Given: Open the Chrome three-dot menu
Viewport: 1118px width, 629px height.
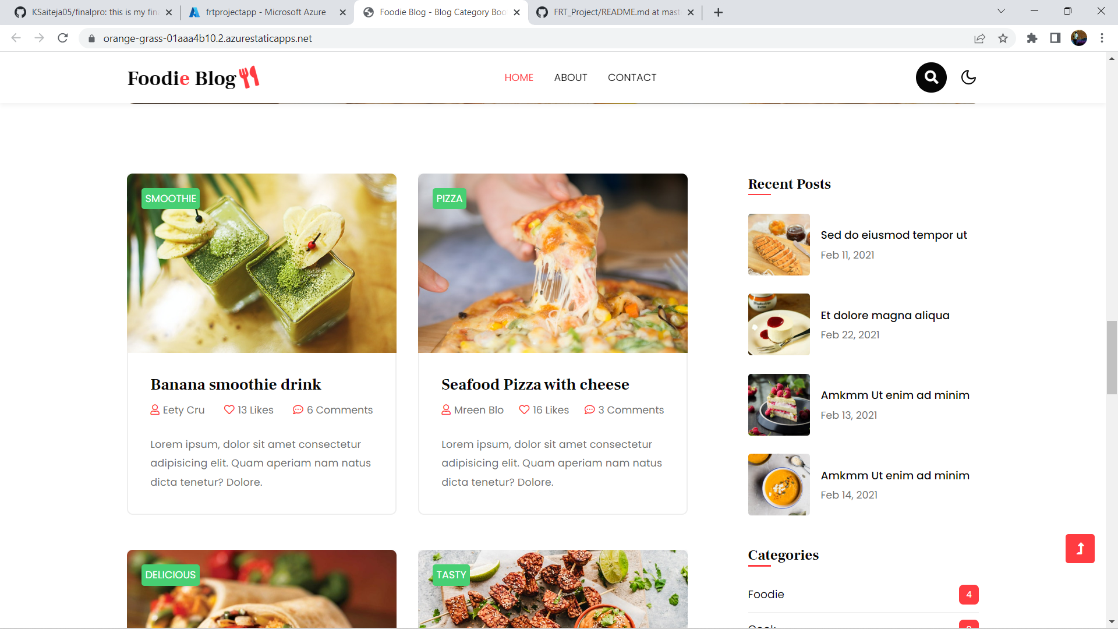Looking at the screenshot, I should tap(1102, 38).
